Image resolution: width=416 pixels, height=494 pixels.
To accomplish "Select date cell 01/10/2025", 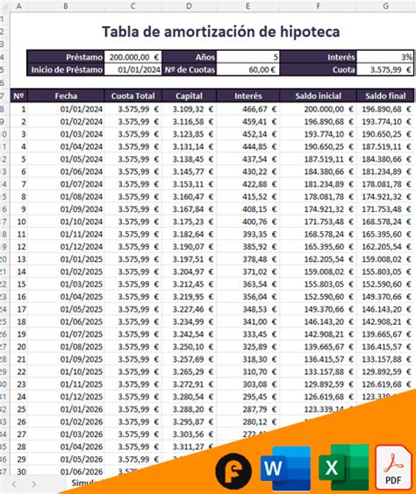I will click(66, 371).
